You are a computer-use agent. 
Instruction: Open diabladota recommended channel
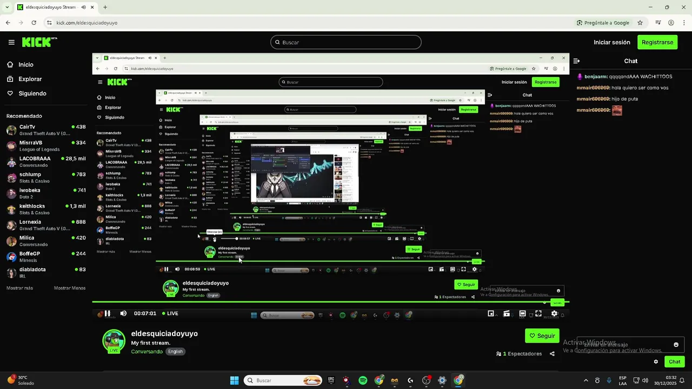pos(46,272)
